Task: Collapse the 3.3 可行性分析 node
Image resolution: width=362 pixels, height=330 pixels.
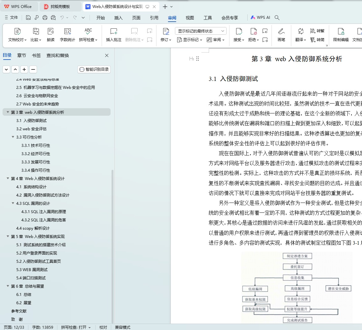Action: pyautogui.click(x=13, y=137)
